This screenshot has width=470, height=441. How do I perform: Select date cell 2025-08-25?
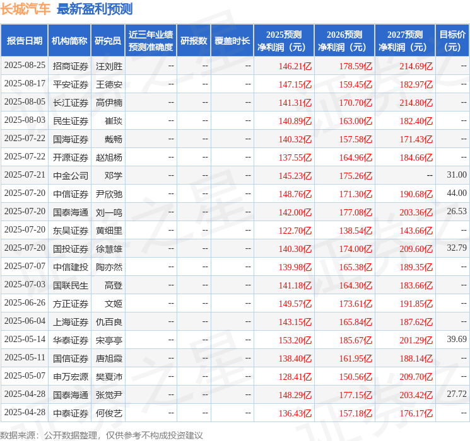[x=25, y=66]
